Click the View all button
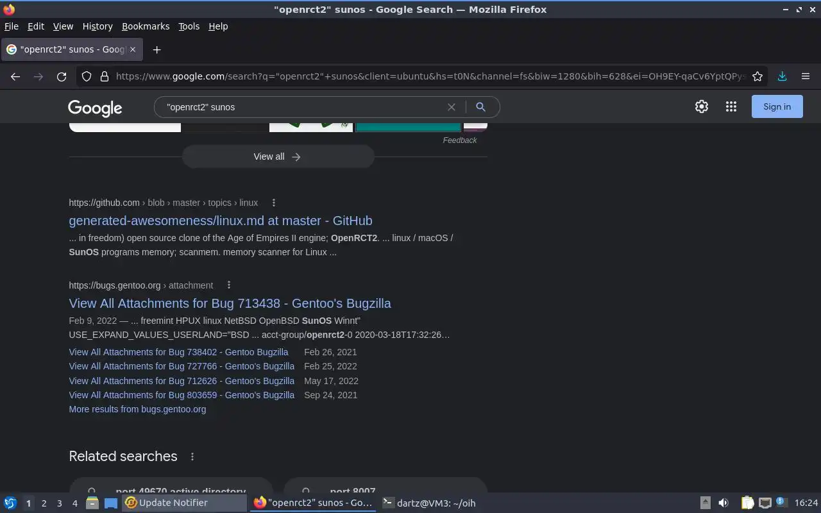The height and width of the screenshot is (513, 821). point(278,156)
